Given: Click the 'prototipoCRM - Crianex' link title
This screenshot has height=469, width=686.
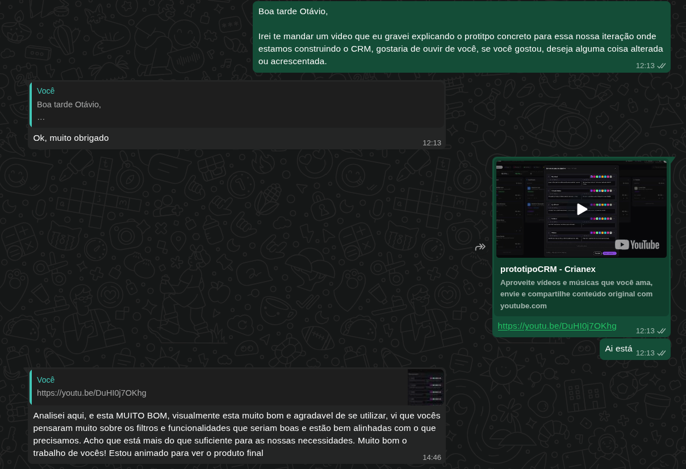Looking at the screenshot, I should click(x=547, y=269).
